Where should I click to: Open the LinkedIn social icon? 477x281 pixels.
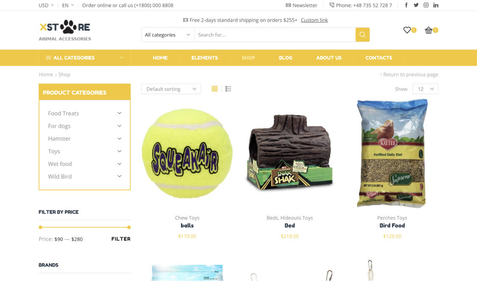tap(435, 5)
